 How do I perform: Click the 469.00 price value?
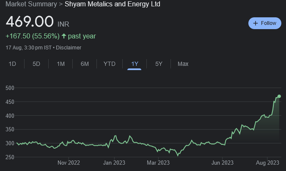coord(30,22)
